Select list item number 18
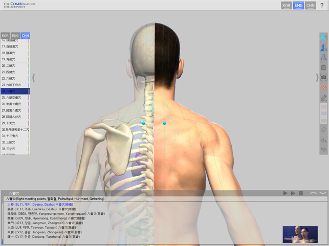 tap(15, 53)
